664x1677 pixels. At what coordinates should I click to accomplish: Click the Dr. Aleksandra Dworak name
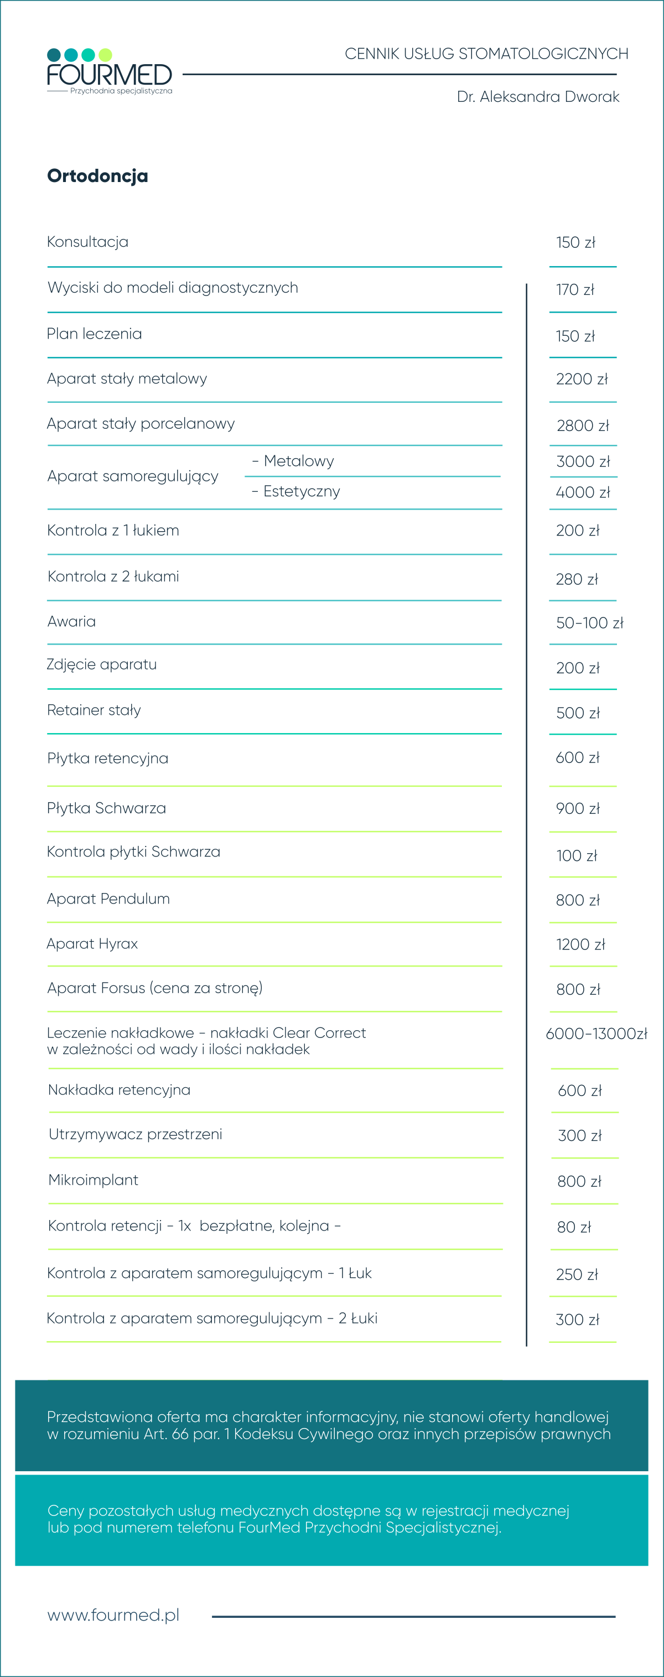click(x=538, y=97)
